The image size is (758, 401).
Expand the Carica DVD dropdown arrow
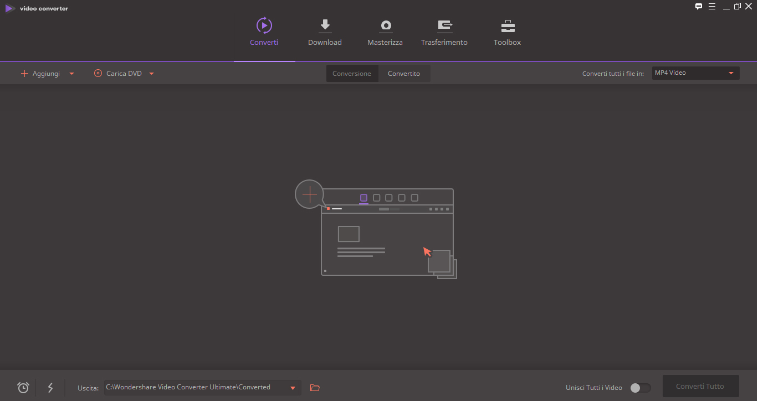point(151,74)
